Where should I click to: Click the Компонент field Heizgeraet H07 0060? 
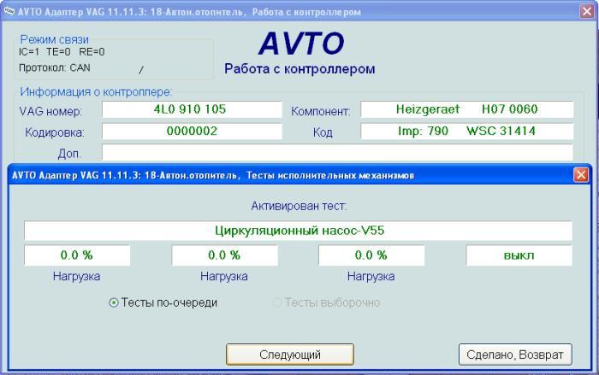[467, 109]
